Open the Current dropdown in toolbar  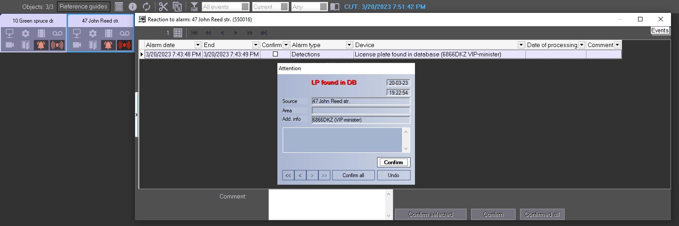[285, 7]
